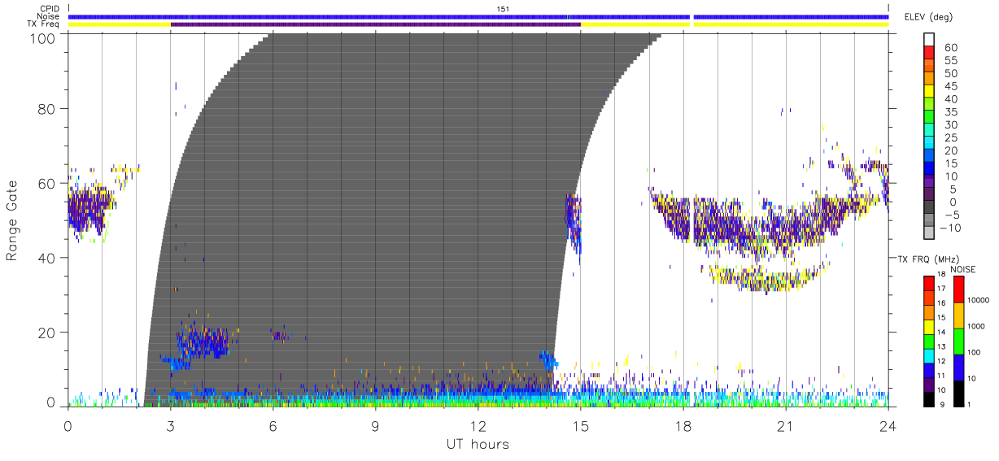Click x-axis tick label "6"
999x461 pixels.
pos(273,425)
